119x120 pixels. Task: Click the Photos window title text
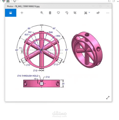(23, 6)
